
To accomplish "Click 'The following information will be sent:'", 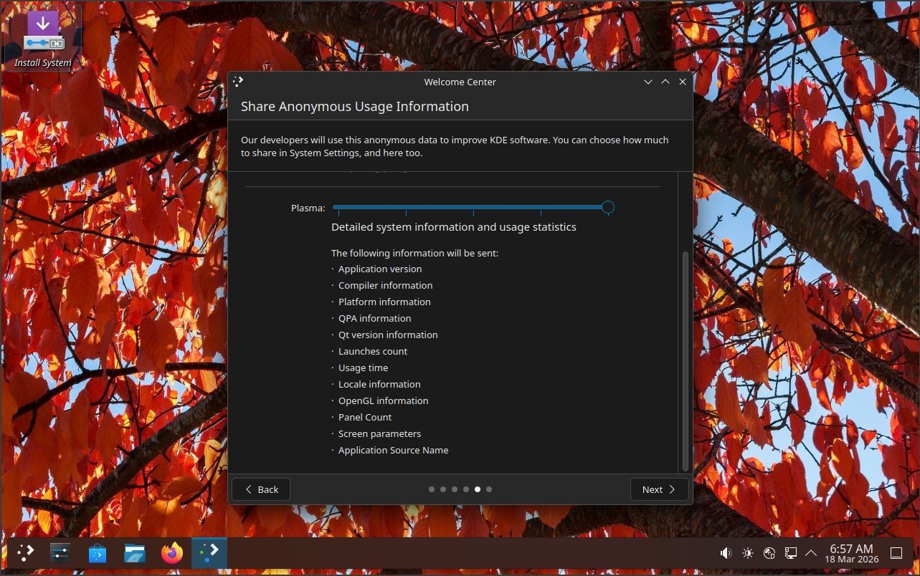I will [x=414, y=253].
